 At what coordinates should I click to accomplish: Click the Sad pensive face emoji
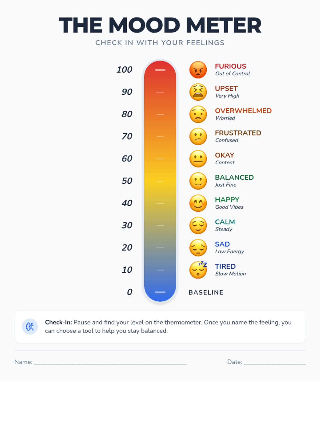tap(198, 248)
